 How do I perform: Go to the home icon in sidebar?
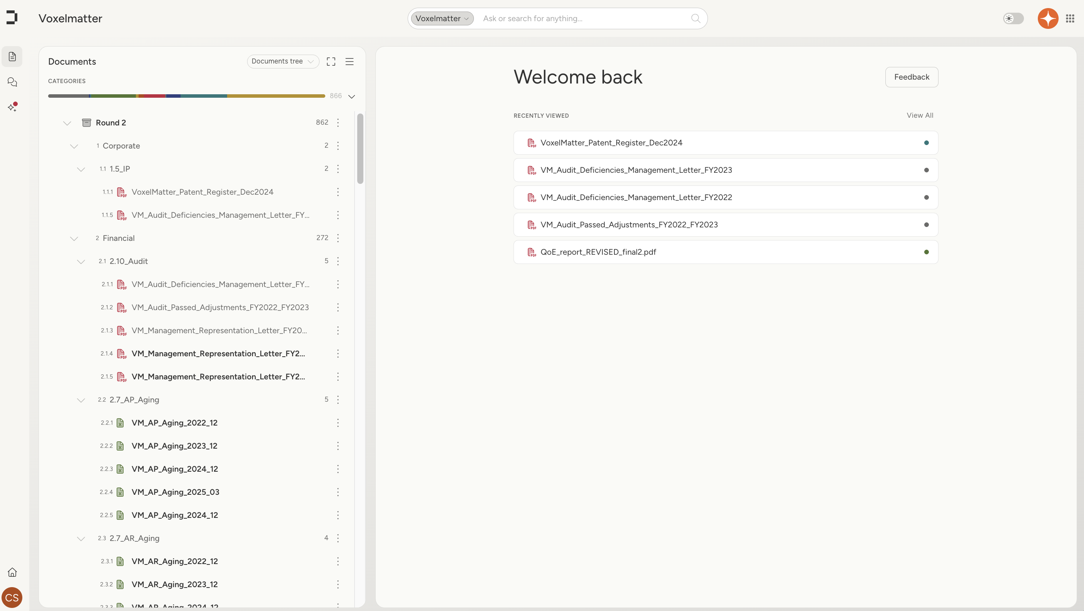click(x=12, y=572)
